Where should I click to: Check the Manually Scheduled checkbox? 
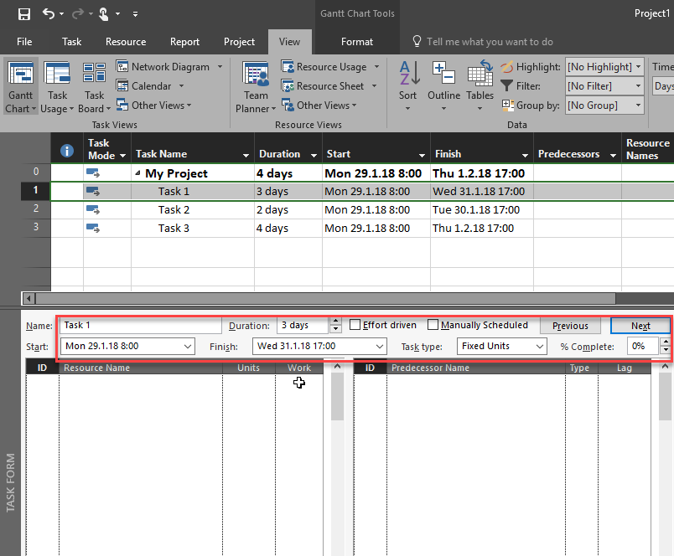click(x=433, y=325)
